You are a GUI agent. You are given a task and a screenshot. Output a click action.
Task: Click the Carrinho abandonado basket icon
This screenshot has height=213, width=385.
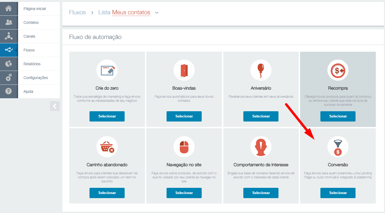(107, 147)
